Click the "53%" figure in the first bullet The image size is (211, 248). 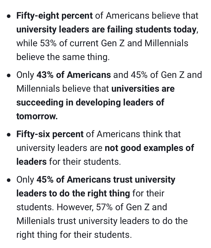click(x=48, y=43)
